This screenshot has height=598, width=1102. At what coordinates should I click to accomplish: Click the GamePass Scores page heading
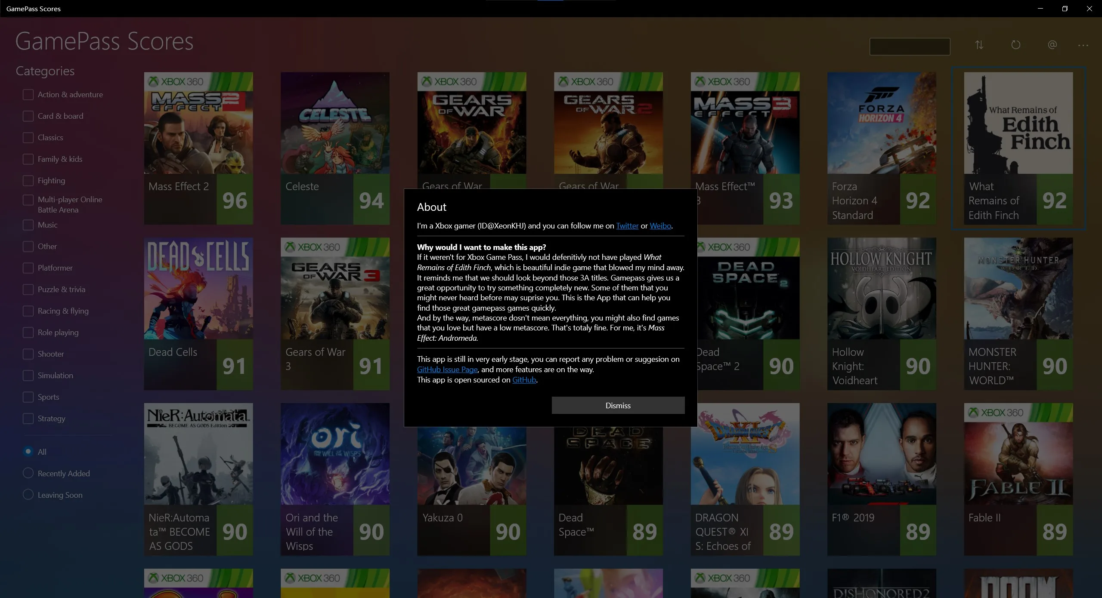[x=104, y=41]
